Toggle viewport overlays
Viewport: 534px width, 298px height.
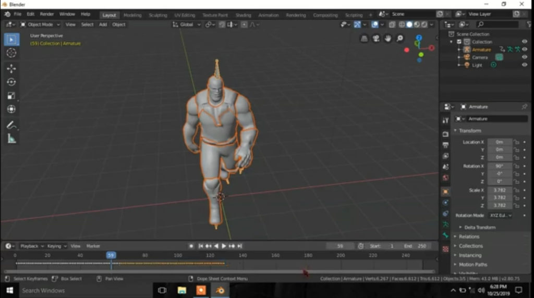point(374,24)
